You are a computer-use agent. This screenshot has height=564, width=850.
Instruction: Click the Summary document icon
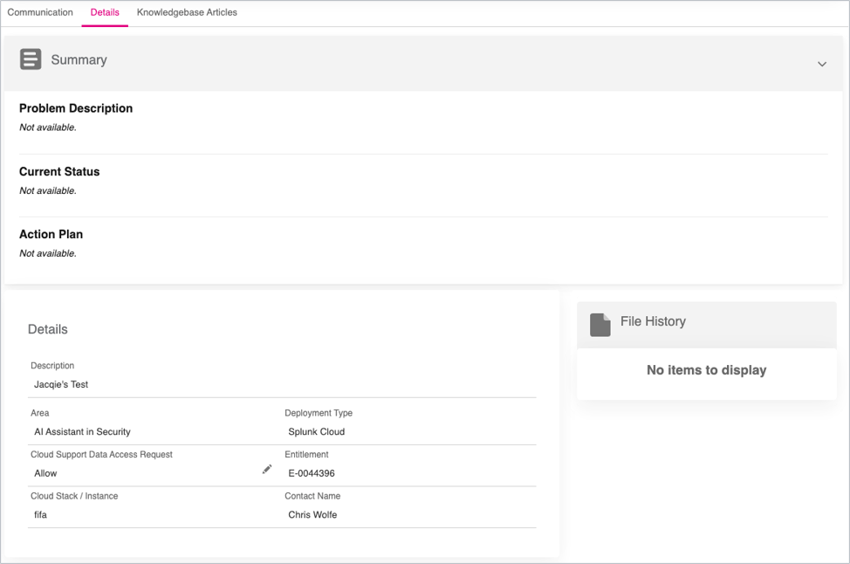coord(31,59)
